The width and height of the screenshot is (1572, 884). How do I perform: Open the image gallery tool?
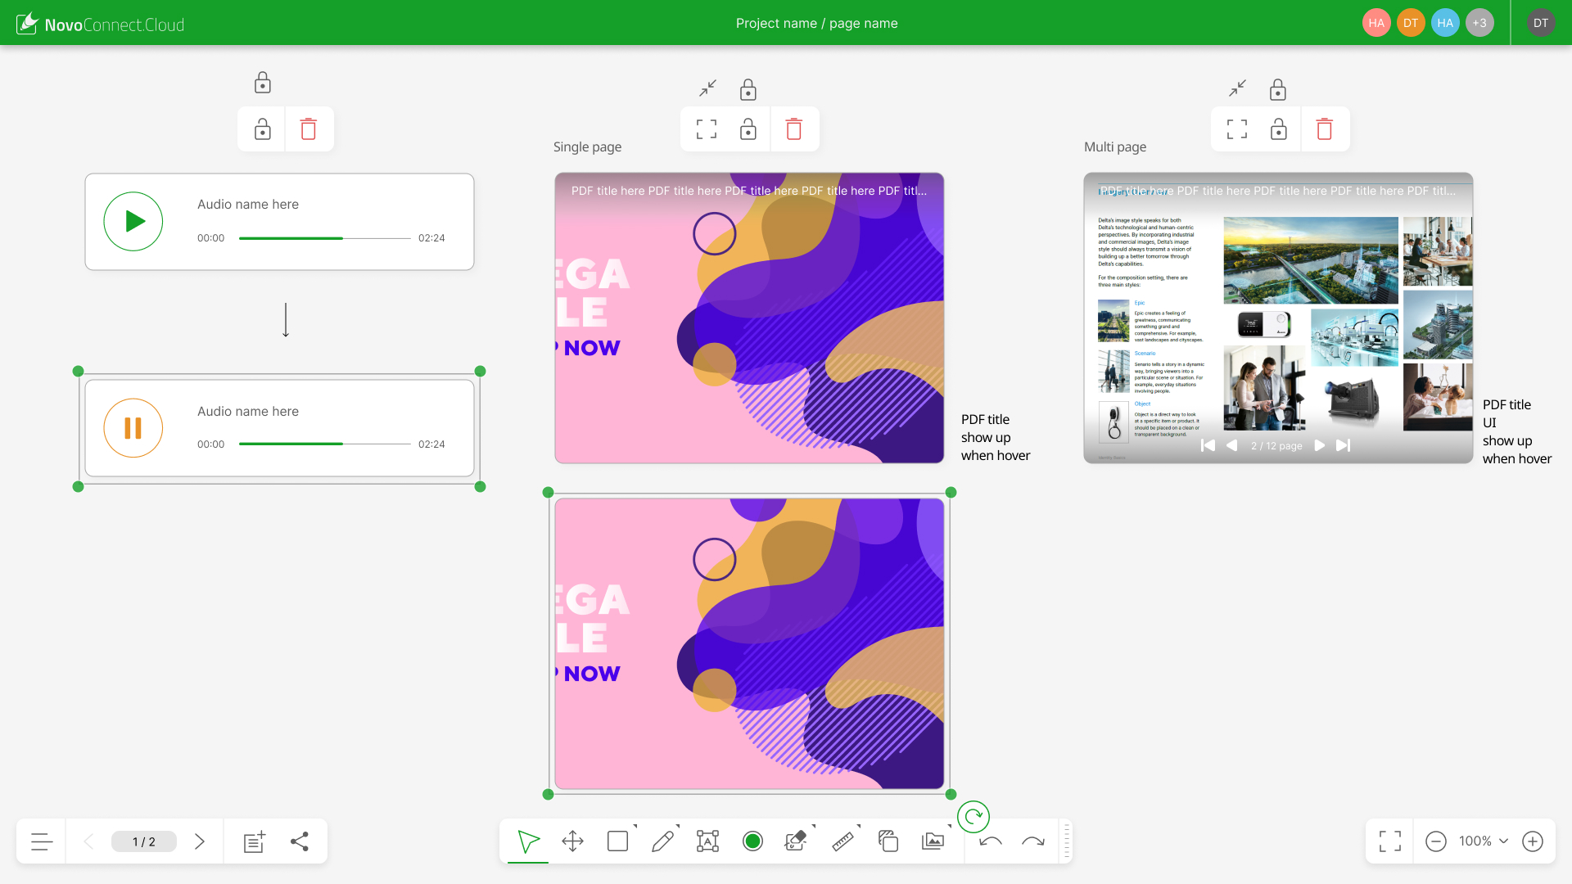(933, 841)
